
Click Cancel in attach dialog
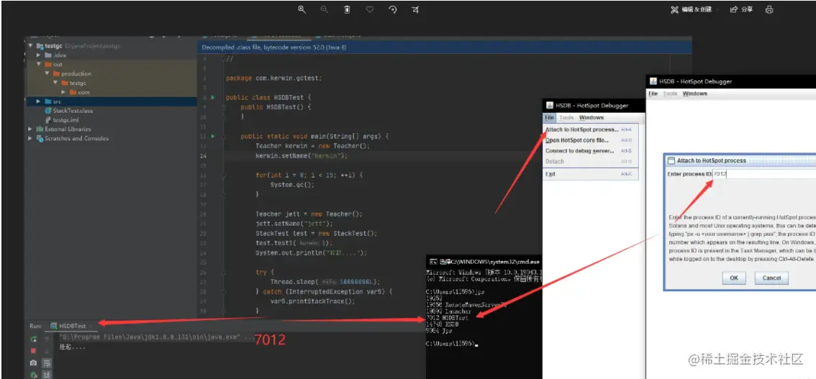click(x=771, y=278)
